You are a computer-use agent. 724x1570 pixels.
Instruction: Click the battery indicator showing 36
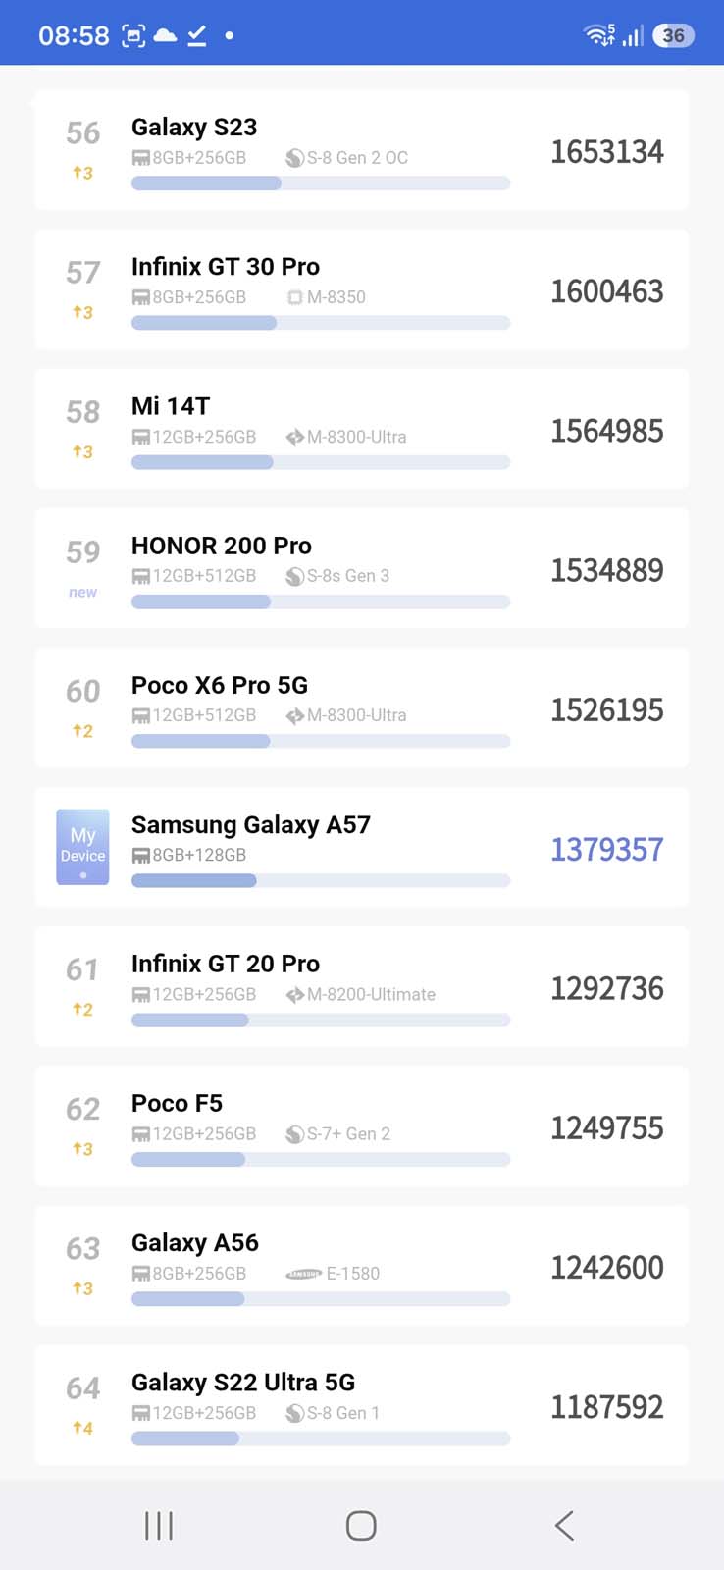pos(673,34)
